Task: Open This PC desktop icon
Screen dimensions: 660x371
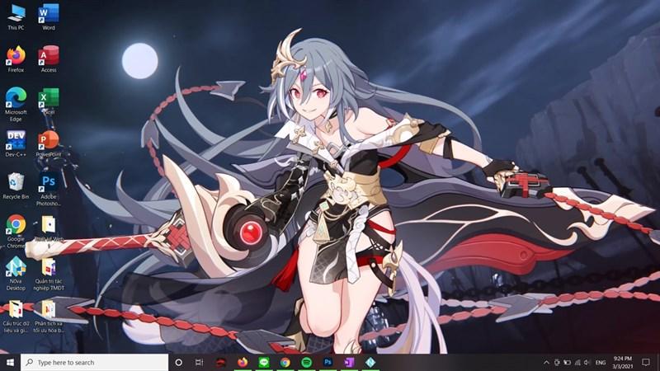Action: (x=16, y=17)
